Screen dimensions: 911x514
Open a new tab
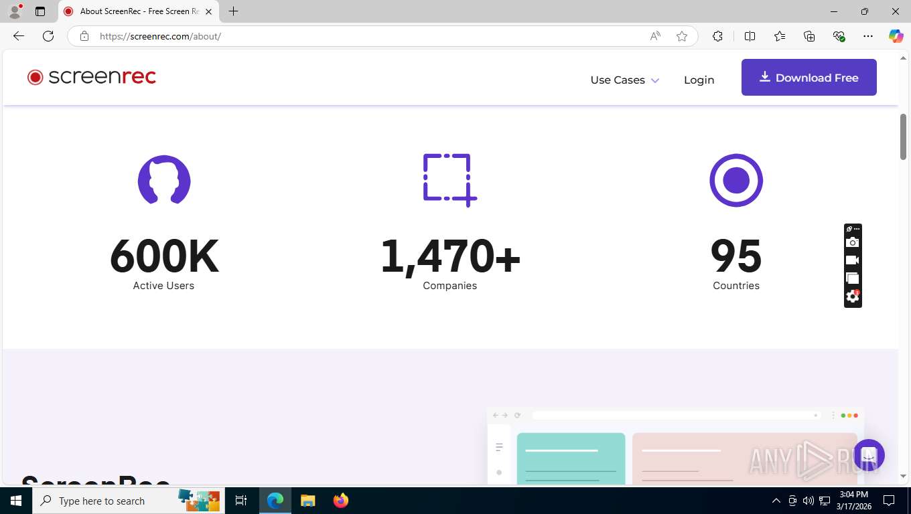(233, 11)
